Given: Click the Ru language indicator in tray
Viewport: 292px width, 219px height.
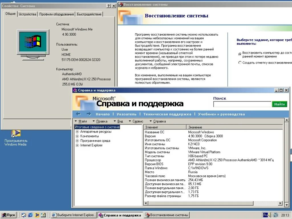Looking at the screenshot, I should click(x=265, y=215).
